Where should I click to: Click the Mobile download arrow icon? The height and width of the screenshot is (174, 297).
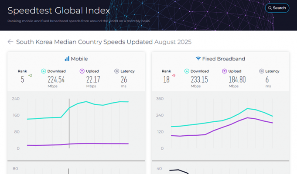pos(44,71)
